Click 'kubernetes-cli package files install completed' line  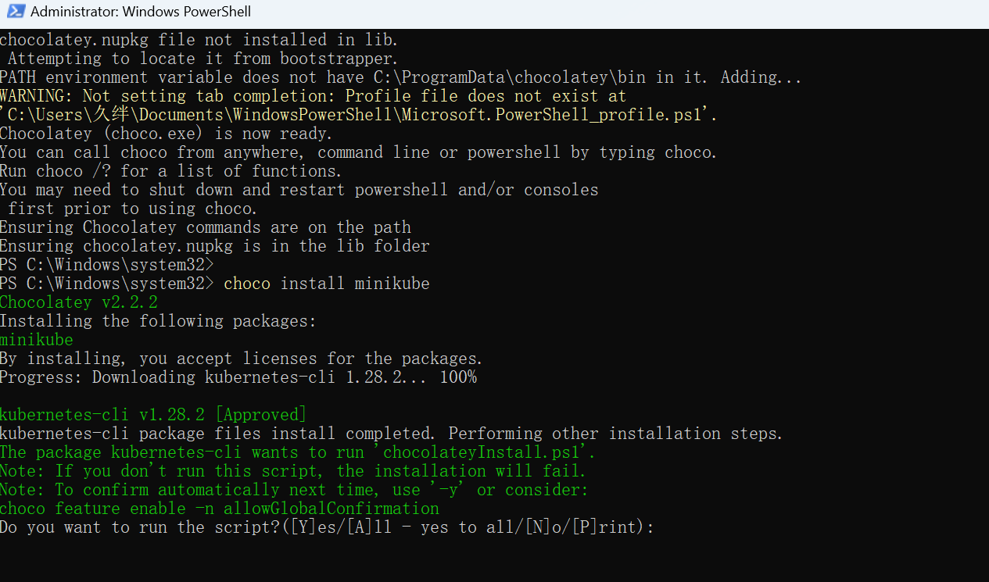point(392,434)
